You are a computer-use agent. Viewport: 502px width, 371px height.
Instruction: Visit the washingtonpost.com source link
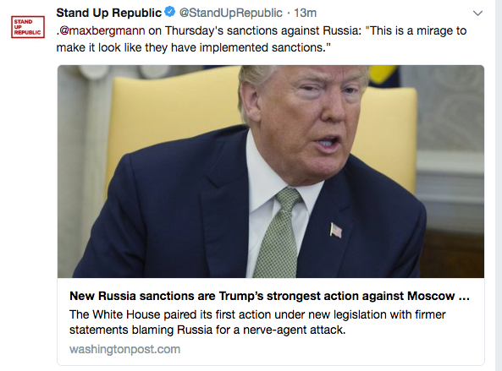click(x=124, y=349)
